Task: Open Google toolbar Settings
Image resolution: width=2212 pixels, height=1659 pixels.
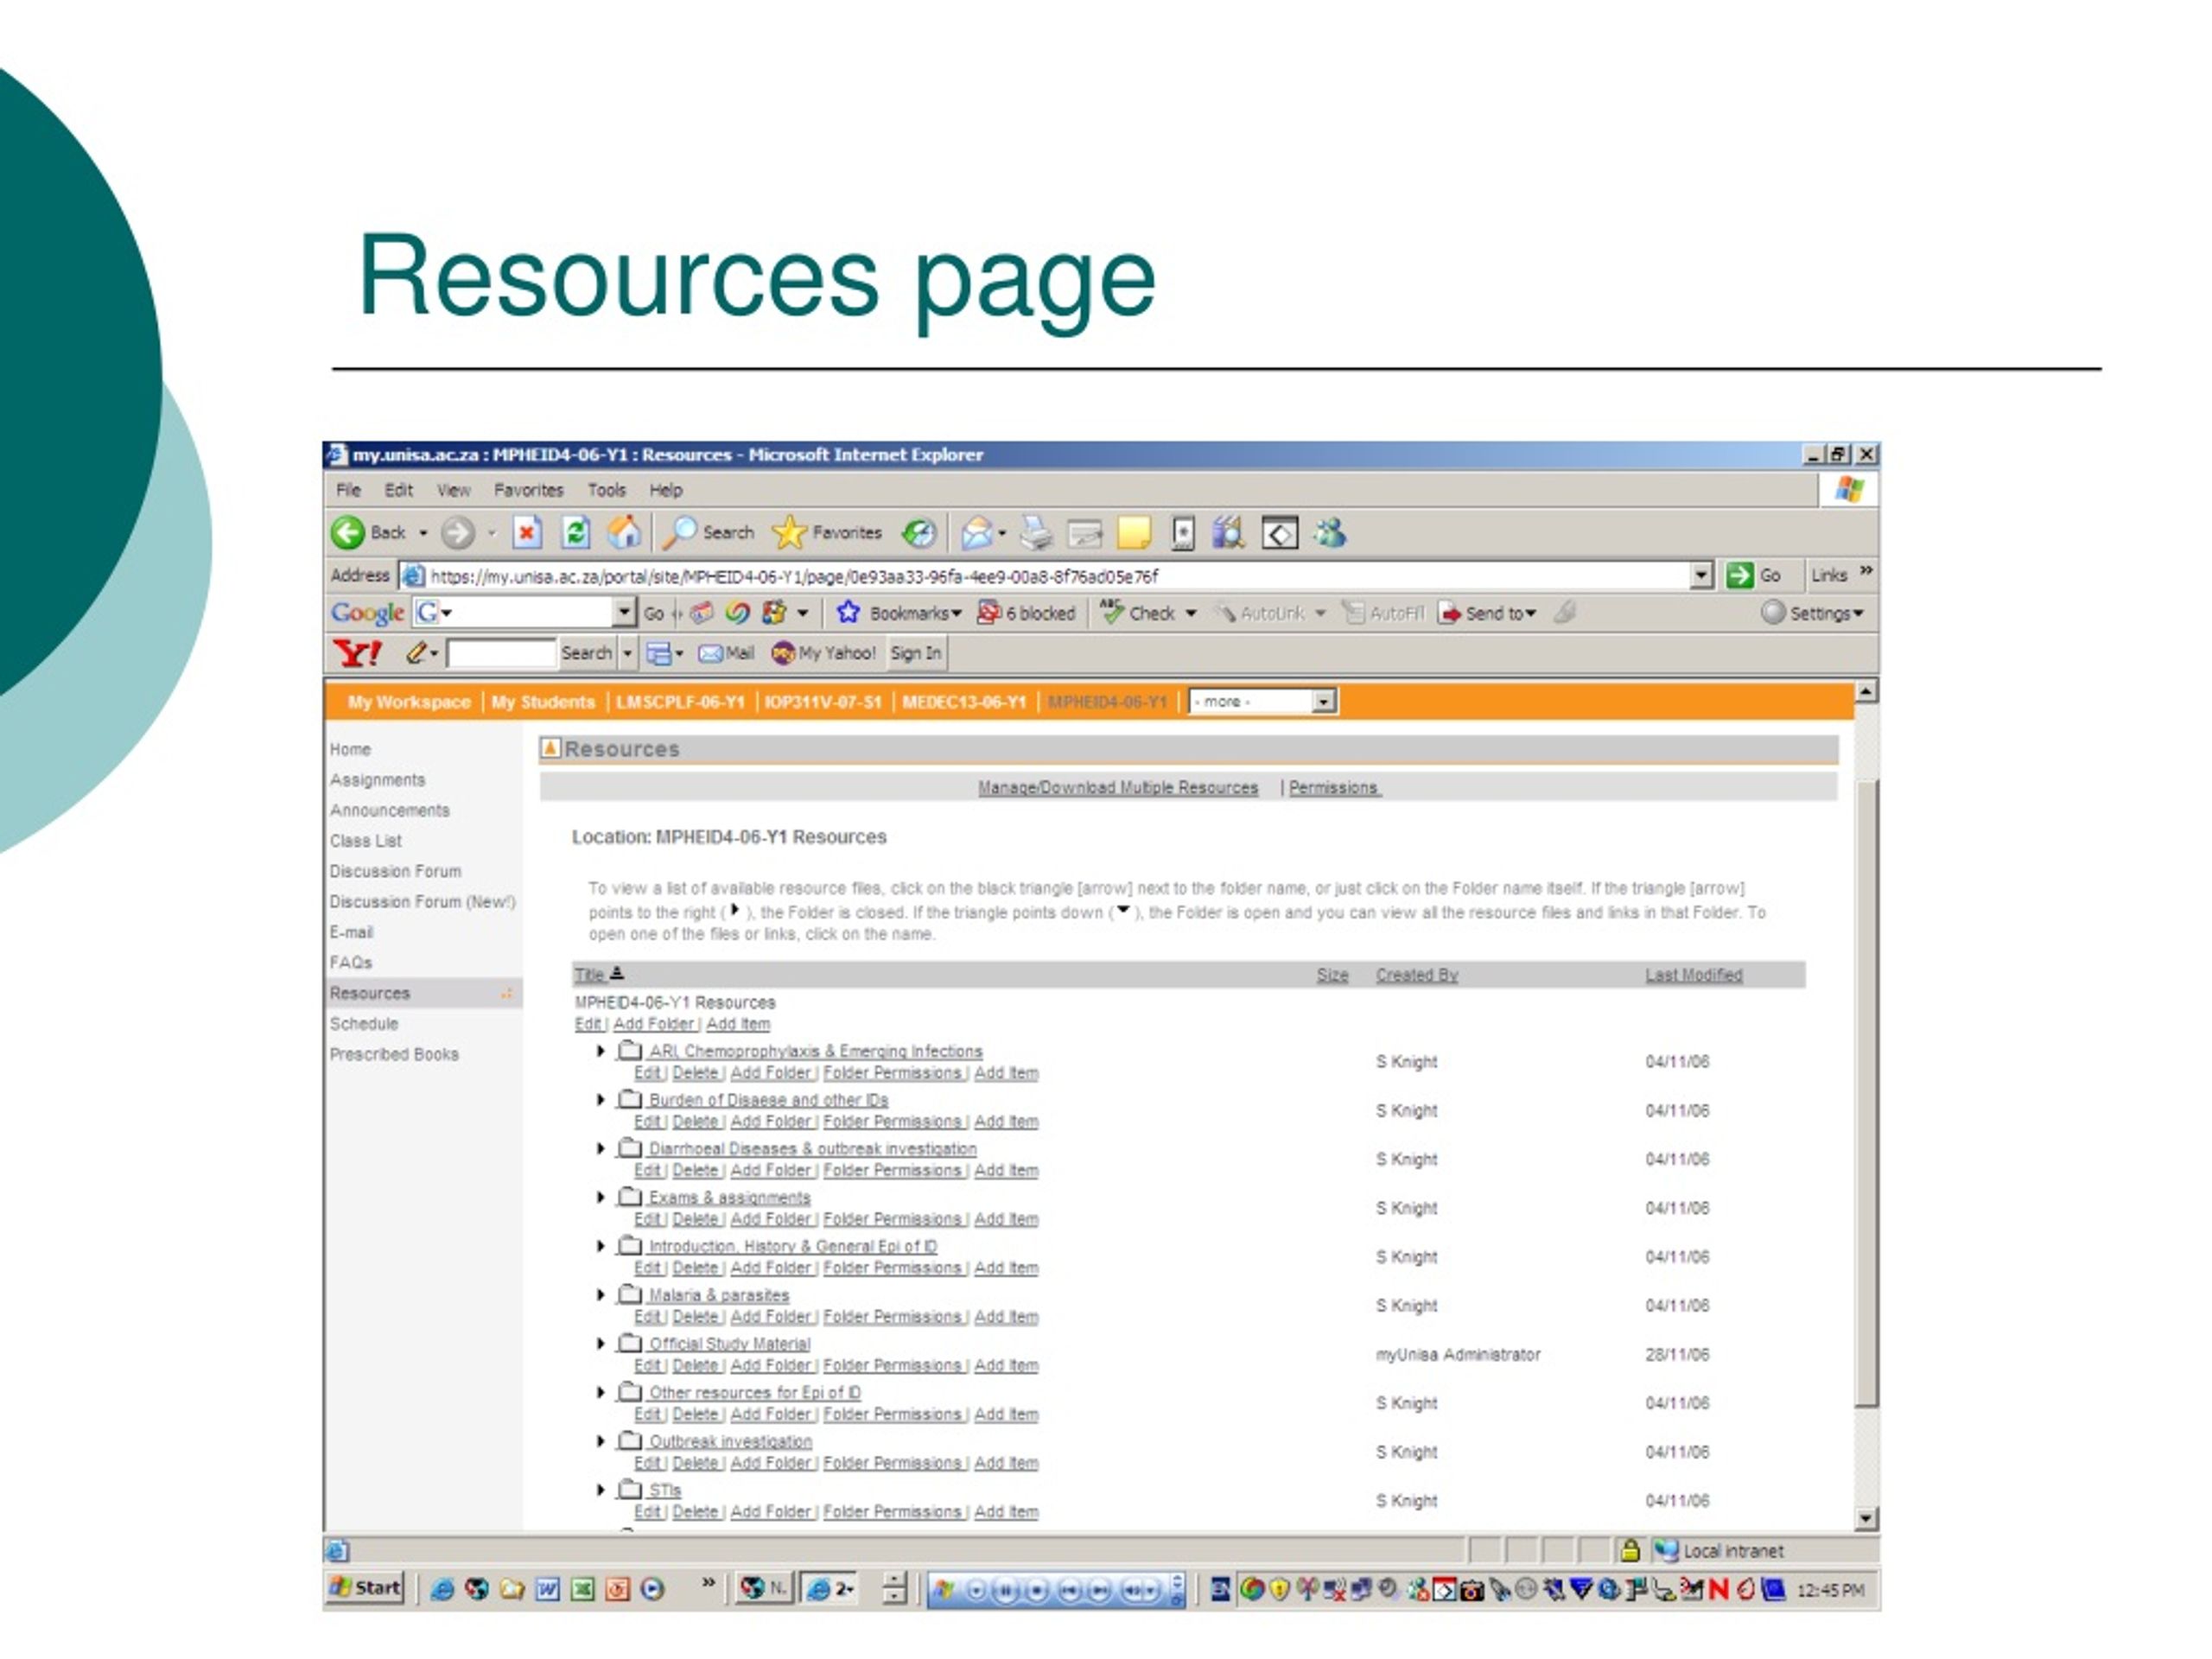Action: 1812,613
